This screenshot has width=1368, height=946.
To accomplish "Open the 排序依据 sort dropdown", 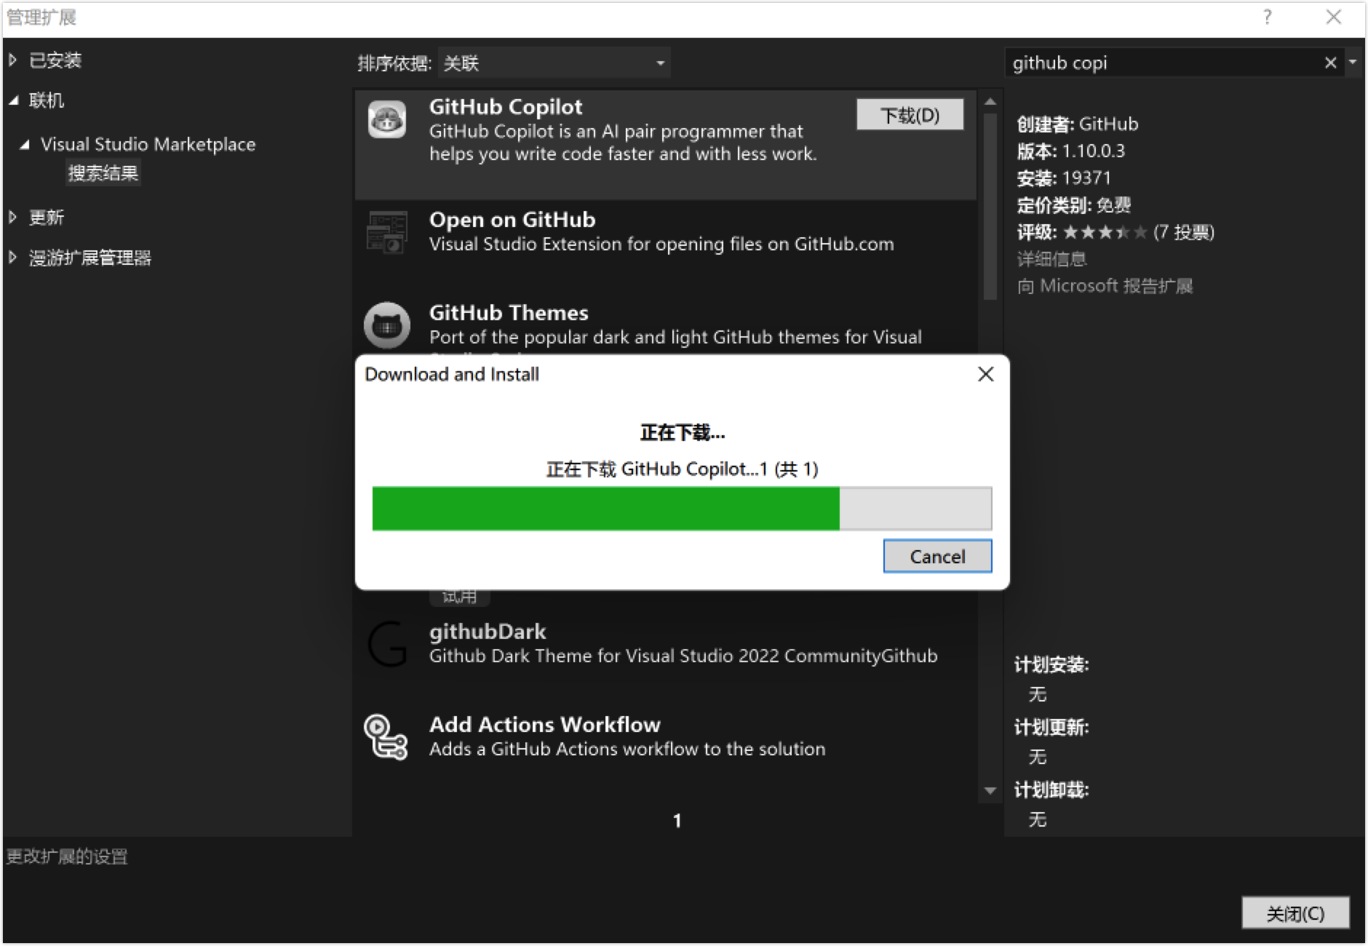I will 554,63.
